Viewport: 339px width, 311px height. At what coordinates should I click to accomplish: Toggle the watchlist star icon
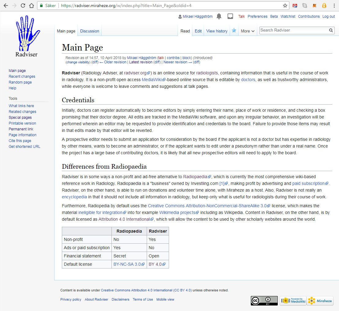click(234, 31)
